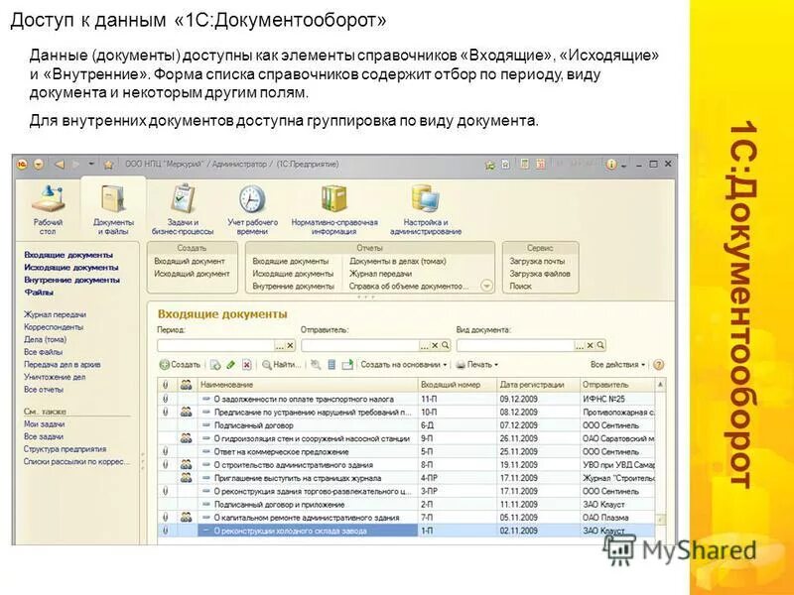794x595 pixels.
Task: Clear the Период filter with X
Action: [290, 345]
